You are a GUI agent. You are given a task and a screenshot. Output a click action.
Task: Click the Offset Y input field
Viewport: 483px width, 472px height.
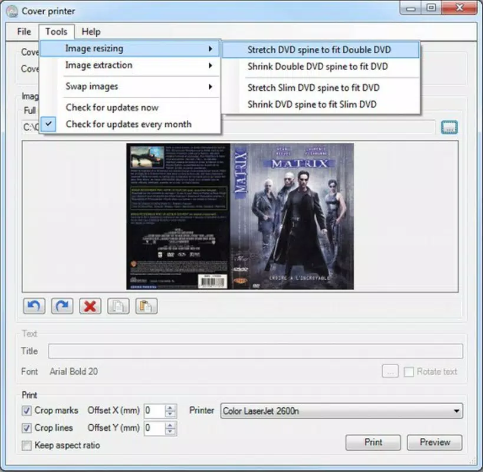coord(155,428)
